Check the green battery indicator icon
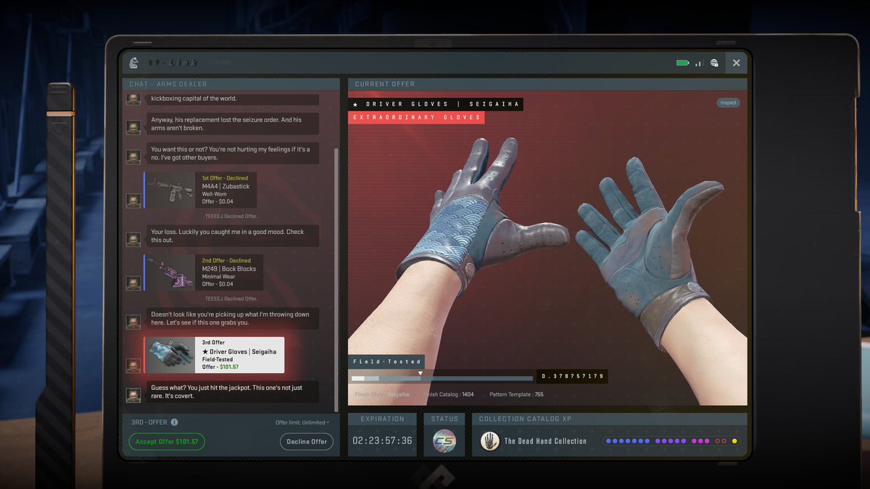 pos(682,63)
